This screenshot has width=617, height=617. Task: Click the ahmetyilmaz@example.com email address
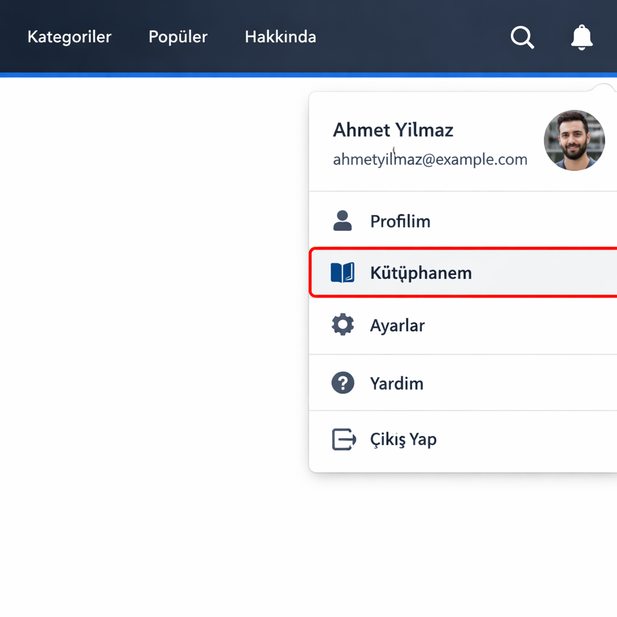[x=430, y=160]
